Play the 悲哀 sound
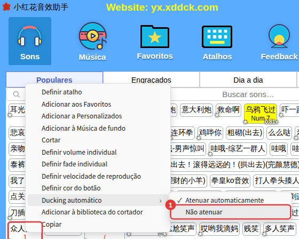Screen dimensions: 299x239 coord(17,133)
